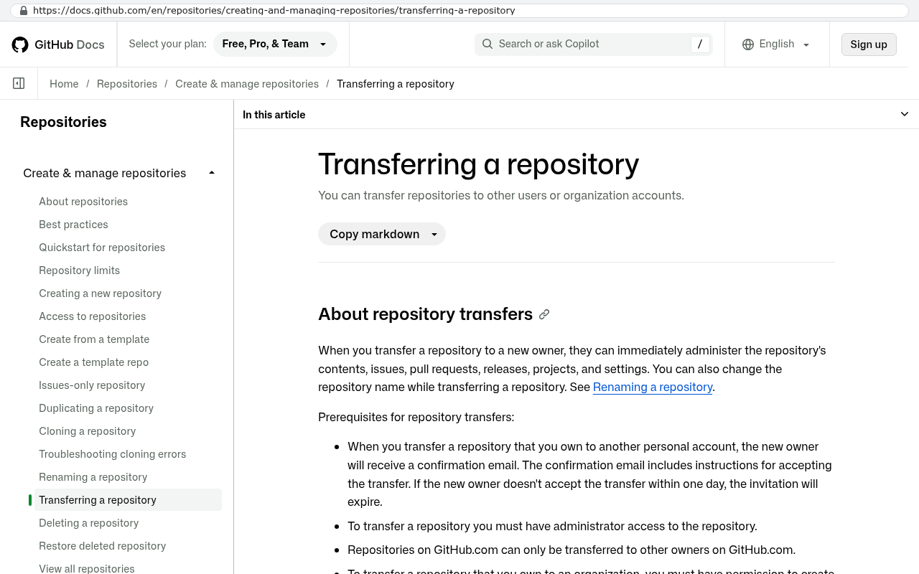This screenshot has width=919, height=574.
Task: Open the Free, Pro, & Team plan dropdown
Action: pos(275,44)
